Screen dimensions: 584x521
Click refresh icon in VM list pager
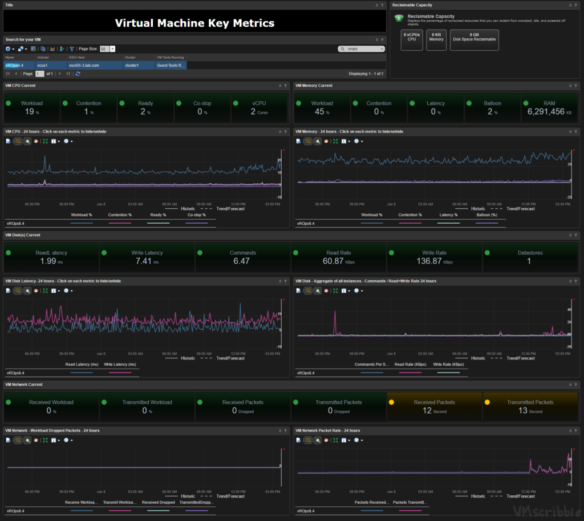(x=78, y=74)
